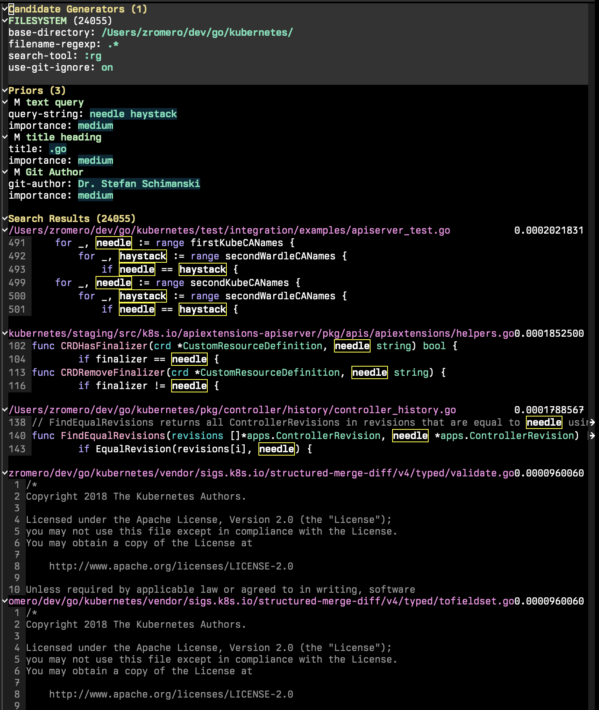Change importance 'medium' under Git Author
The width and height of the screenshot is (599, 710).
coord(95,195)
